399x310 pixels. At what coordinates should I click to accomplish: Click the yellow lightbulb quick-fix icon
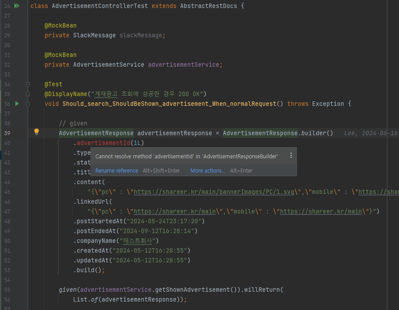37,132
